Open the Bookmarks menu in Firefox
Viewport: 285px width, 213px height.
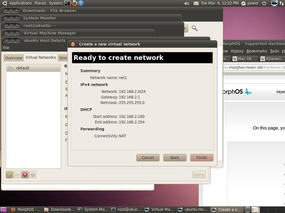tap(257, 51)
